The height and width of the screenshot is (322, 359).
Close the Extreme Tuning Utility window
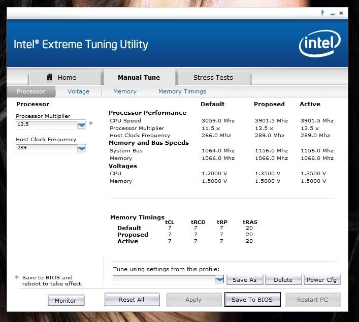tap(341, 13)
